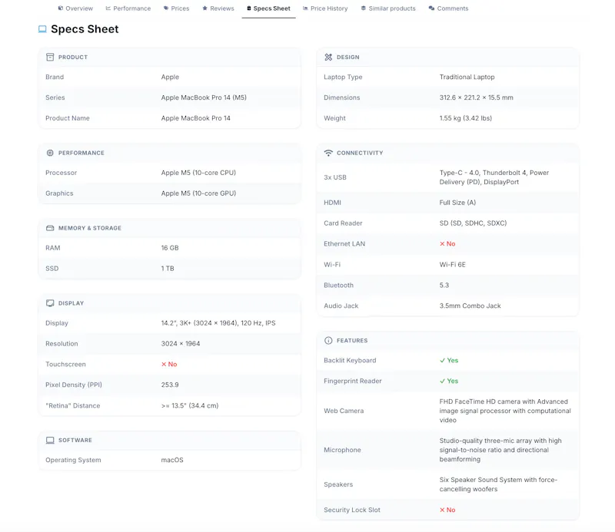Click the Comments tab speech bubble icon

431,8
